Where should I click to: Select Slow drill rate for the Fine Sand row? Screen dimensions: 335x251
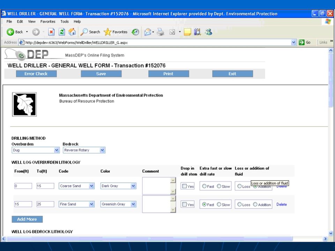coord(219,204)
